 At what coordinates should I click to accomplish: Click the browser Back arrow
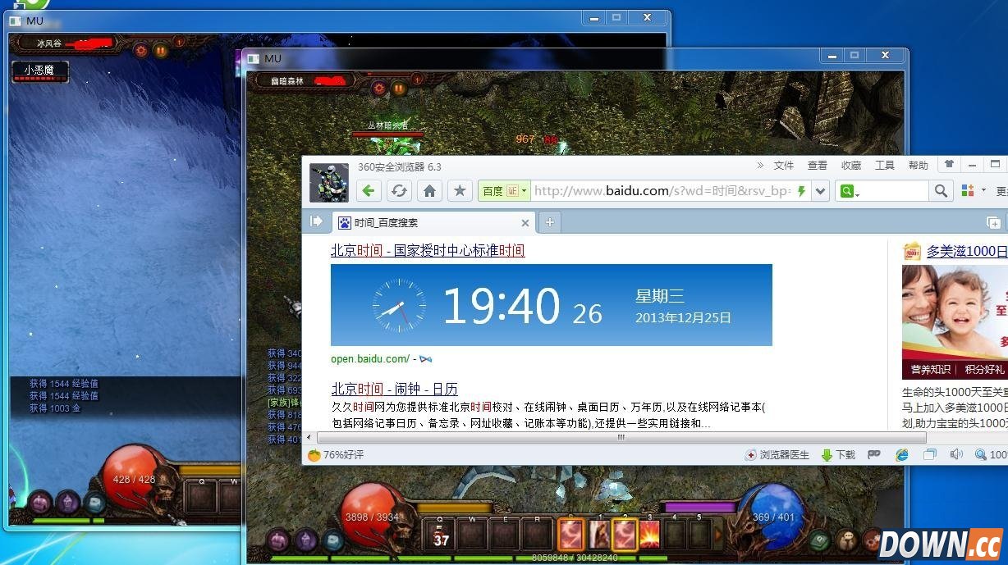pos(368,190)
